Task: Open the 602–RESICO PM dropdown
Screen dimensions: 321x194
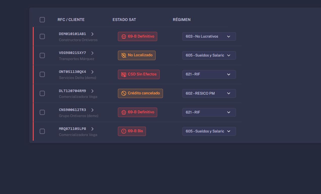Action: 209,93
